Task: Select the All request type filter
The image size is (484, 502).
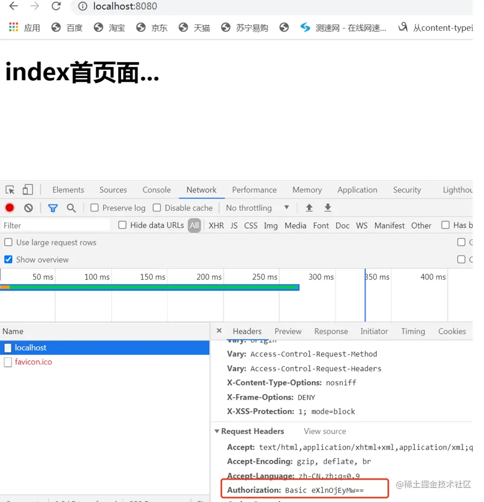Action: coord(194,225)
